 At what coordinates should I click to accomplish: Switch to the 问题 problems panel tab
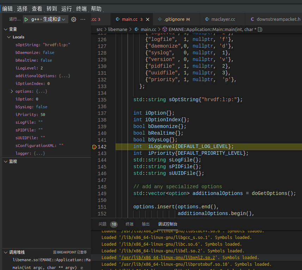pyautogui.click(x=103, y=224)
